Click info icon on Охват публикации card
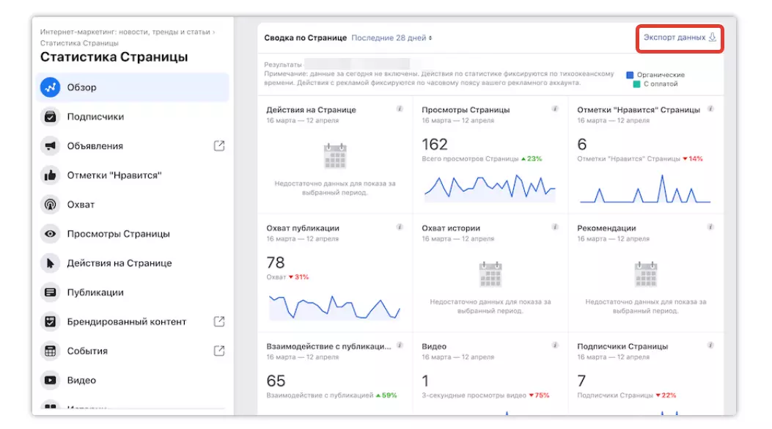The height and width of the screenshot is (429, 772). tap(400, 227)
